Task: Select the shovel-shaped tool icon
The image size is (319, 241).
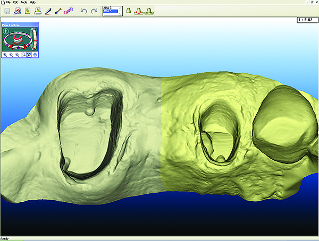Action: pyautogui.click(x=58, y=11)
